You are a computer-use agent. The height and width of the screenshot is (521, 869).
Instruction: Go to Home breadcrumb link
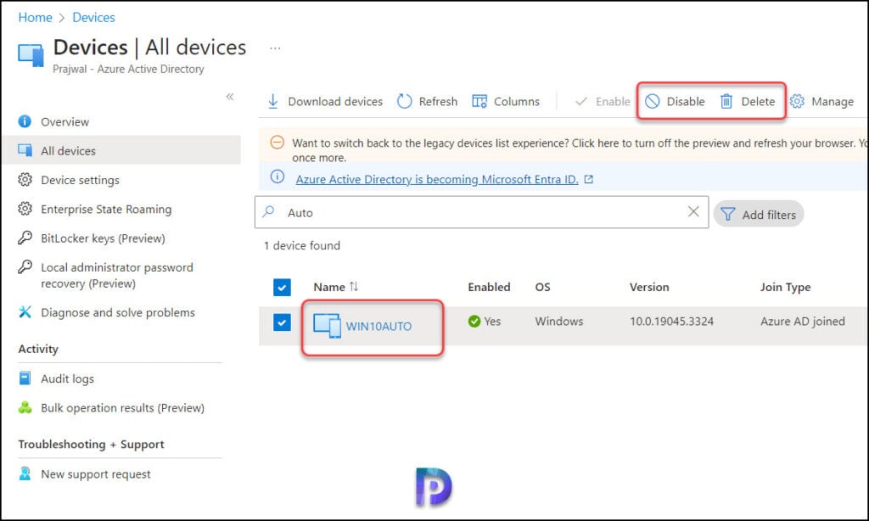35,17
